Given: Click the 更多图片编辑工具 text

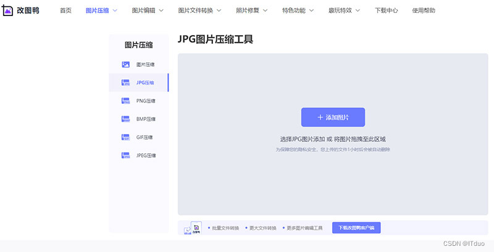Looking at the screenshot, I should (x=304, y=228).
